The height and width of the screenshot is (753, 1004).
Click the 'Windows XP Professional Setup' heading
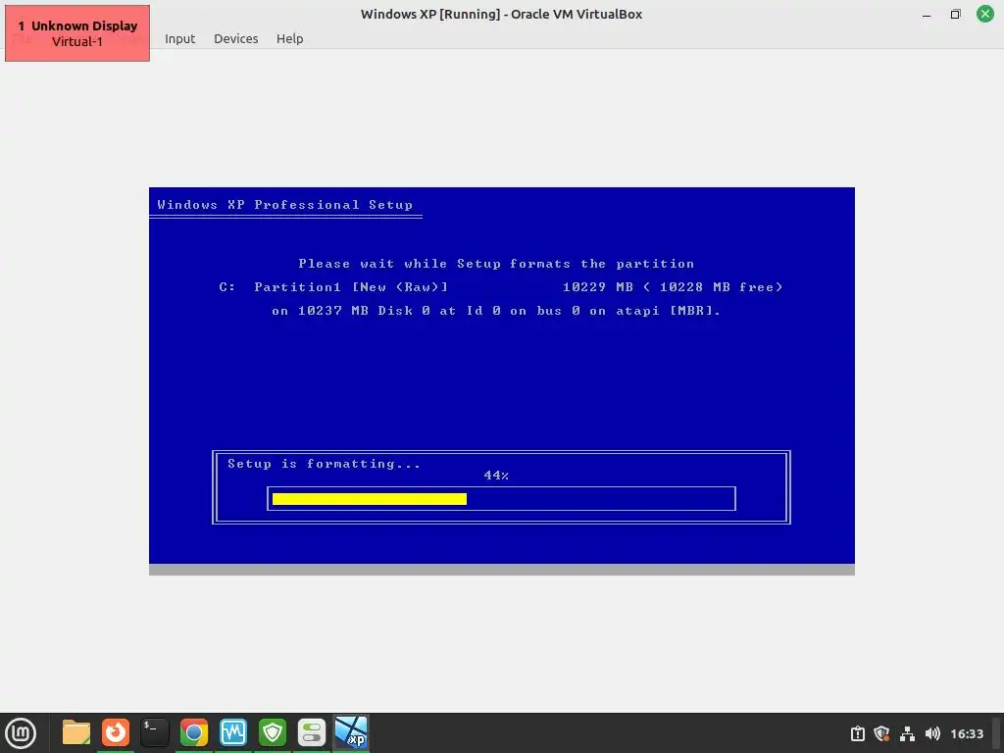click(285, 205)
